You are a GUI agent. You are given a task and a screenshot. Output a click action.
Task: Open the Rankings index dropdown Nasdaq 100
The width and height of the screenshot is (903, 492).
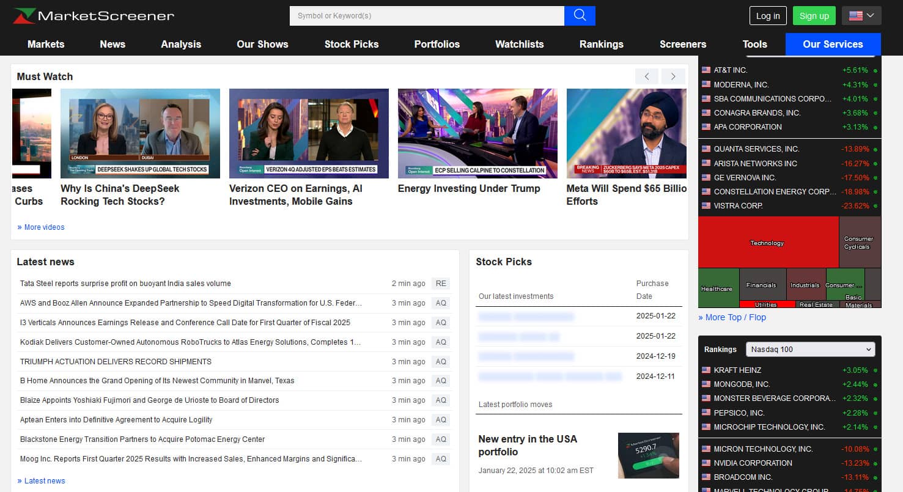(811, 350)
